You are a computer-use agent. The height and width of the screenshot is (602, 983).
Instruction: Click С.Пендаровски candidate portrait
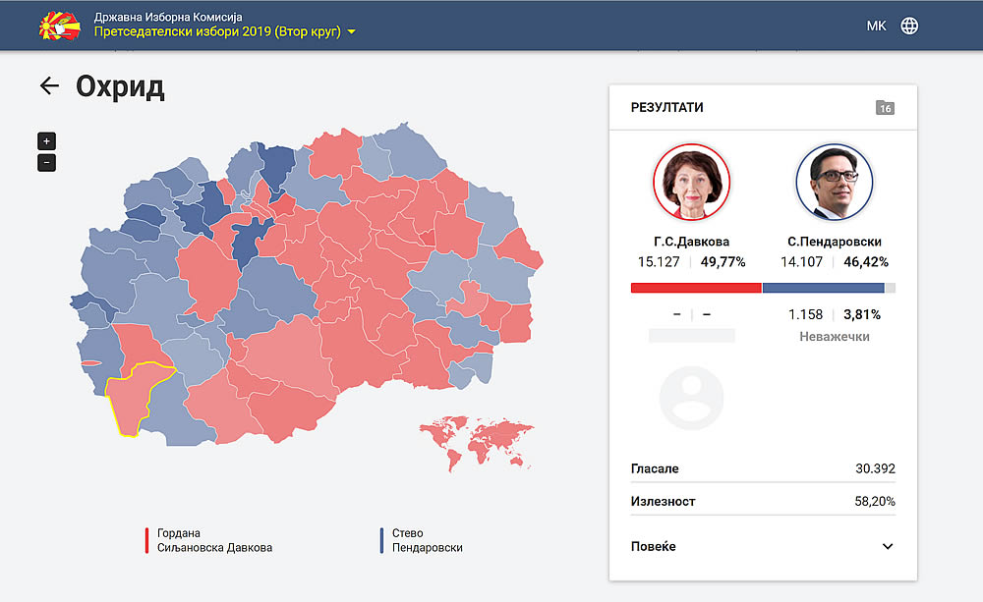tap(834, 183)
